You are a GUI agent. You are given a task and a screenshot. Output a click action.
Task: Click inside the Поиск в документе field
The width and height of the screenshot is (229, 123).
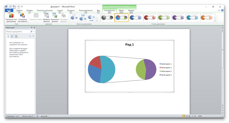click(x=18, y=32)
